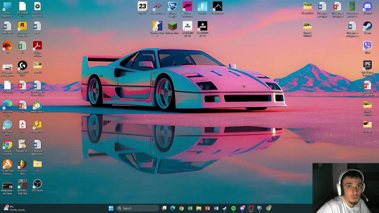Viewport: 379px width, 213px height.
Task: Select the FIFA 23 desktop shortcut
Action: (x=142, y=8)
